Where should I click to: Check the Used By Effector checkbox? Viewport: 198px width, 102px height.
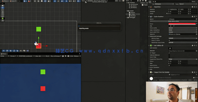click(169, 55)
